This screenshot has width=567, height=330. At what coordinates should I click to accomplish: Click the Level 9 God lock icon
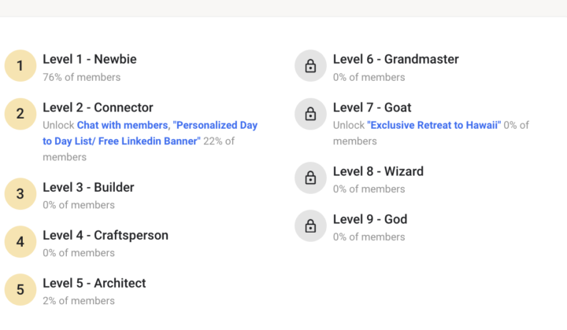(310, 225)
